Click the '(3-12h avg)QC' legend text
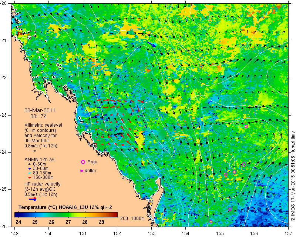The width and height of the screenshot is (296, 237). tap(40, 189)
